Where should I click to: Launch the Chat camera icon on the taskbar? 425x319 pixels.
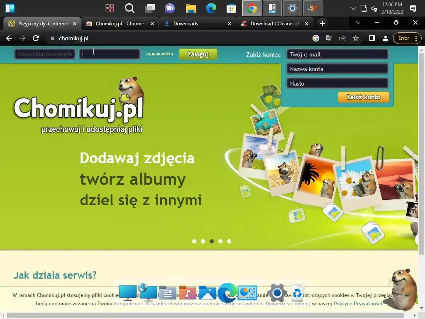click(170, 8)
